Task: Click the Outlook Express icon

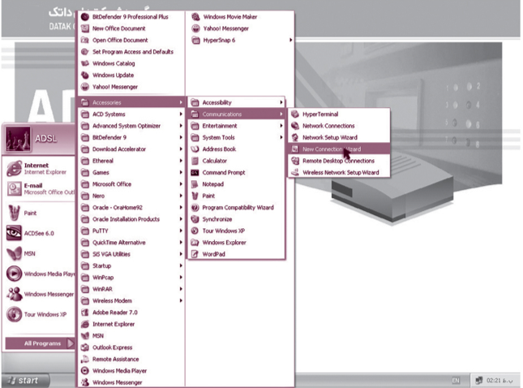Action: 85,347
